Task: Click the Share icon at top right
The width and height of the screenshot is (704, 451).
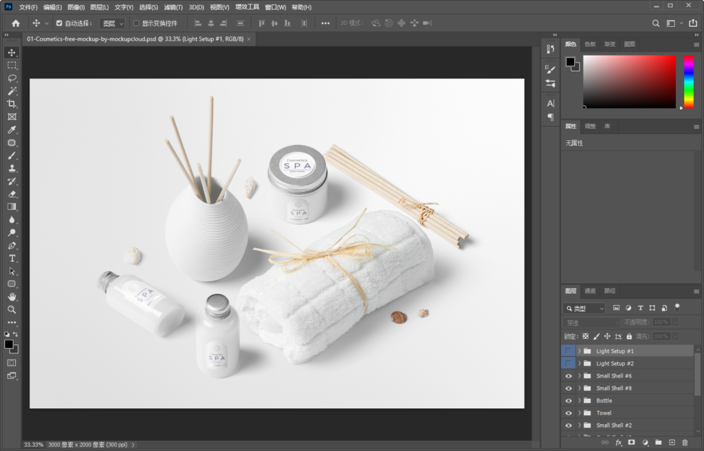Action: click(693, 23)
